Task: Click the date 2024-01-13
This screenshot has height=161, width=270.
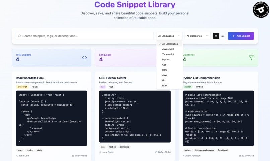Action: click(x=248, y=156)
